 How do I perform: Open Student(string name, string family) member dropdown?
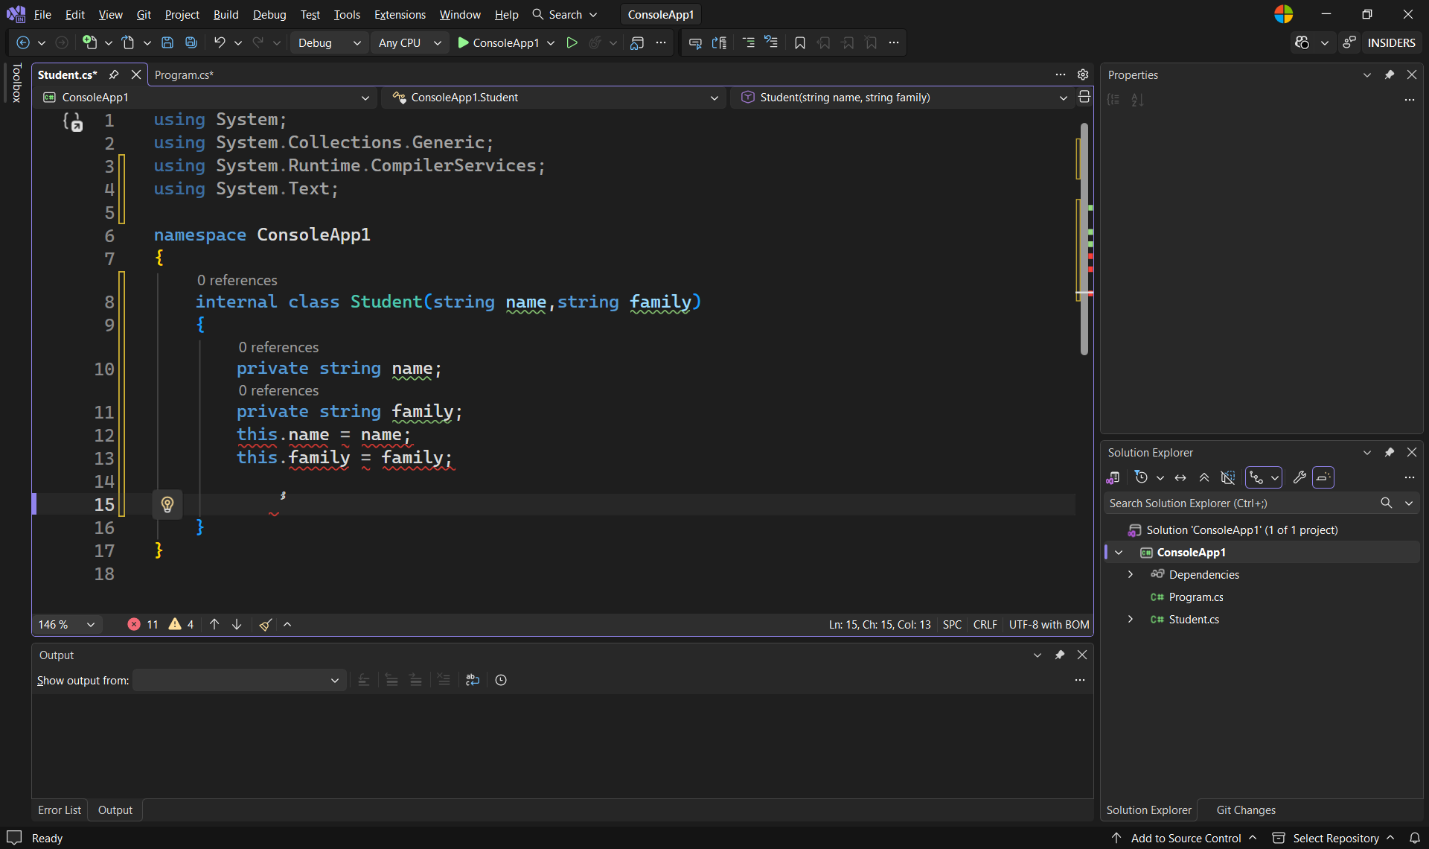pos(904,98)
